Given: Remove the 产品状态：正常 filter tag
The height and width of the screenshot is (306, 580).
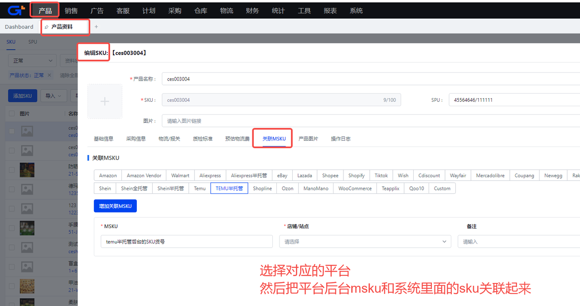Looking at the screenshot, I should coord(49,75).
